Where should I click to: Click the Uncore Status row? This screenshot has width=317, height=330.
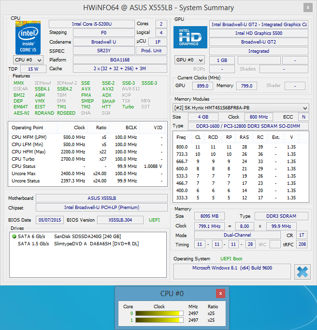pyautogui.click(x=87, y=181)
